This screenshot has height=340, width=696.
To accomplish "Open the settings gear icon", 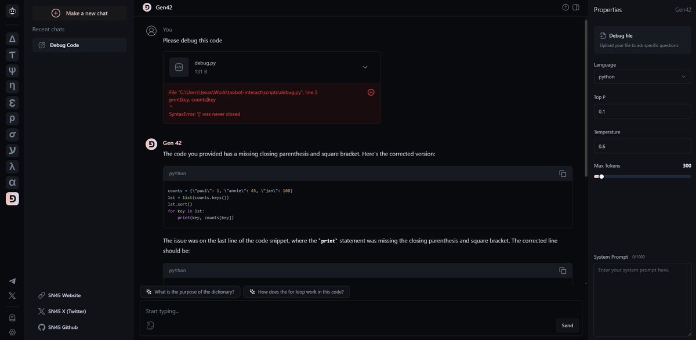I will [12, 332].
